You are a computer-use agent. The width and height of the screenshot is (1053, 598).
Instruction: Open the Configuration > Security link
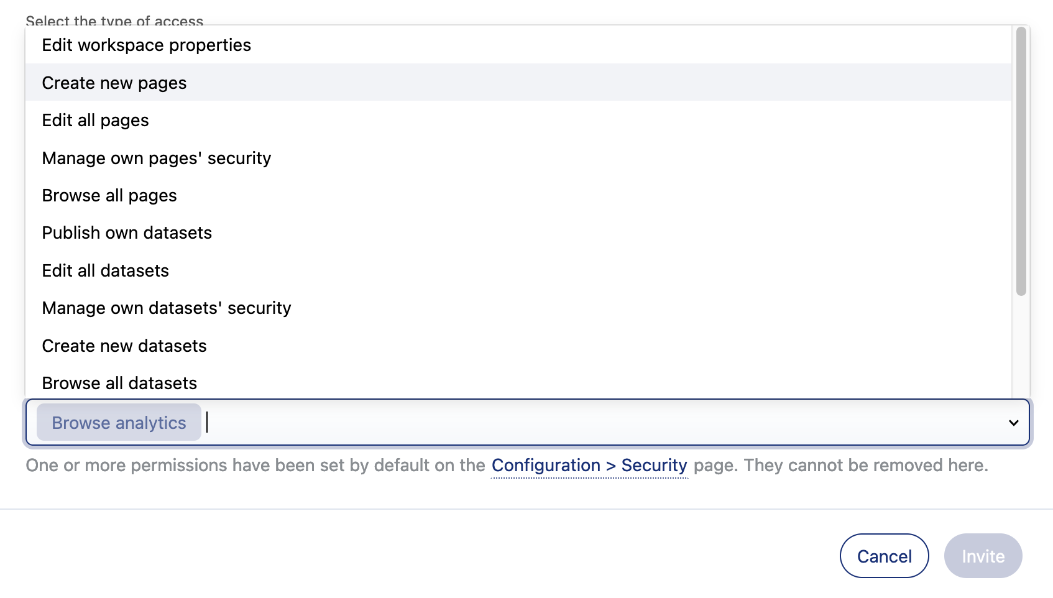pyautogui.click(x=589, y=466)
